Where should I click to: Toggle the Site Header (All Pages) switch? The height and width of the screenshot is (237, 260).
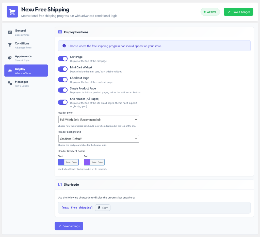(63, 102)
